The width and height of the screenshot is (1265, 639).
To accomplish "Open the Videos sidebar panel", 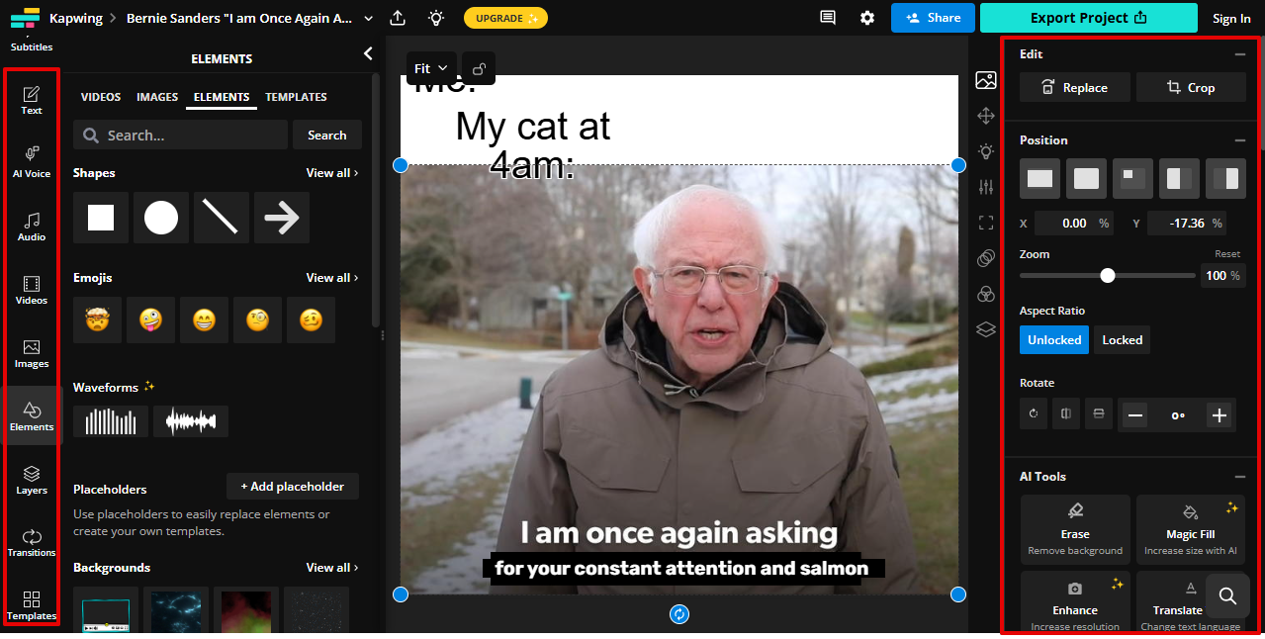I will point(32,290).
